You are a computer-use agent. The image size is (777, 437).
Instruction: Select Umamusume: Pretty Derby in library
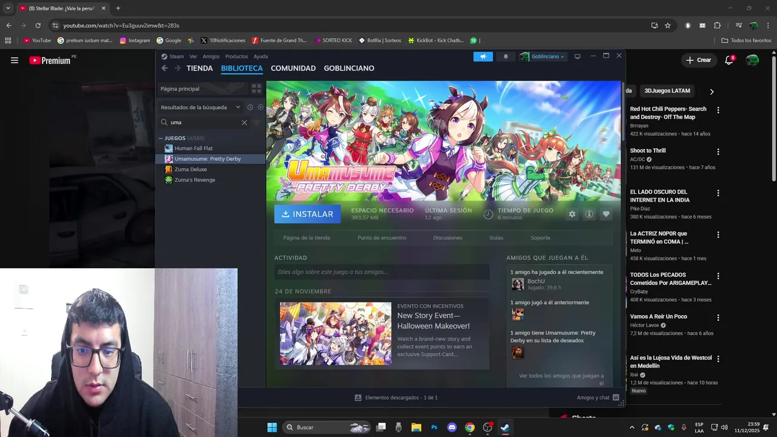click(208, 159)
